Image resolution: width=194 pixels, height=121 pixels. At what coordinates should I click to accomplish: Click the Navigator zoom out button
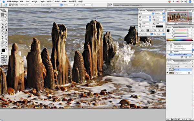click(176, 23)
